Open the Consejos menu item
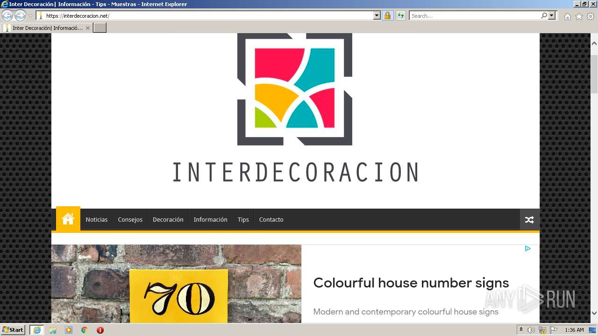Screen dimensions: 598x336 pyautogui.click(x=130, y=219)
